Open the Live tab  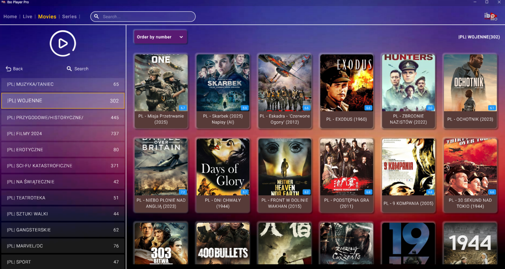tap(27, 16)
